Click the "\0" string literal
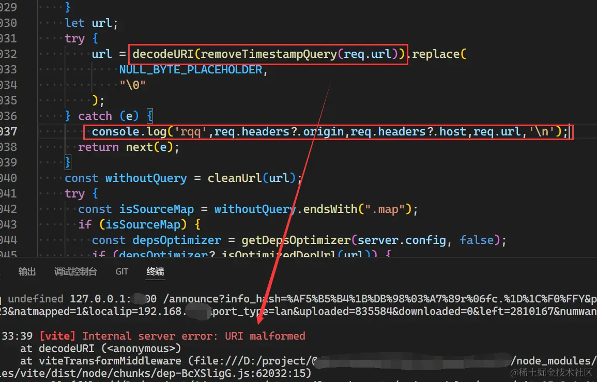 [132, 85]
